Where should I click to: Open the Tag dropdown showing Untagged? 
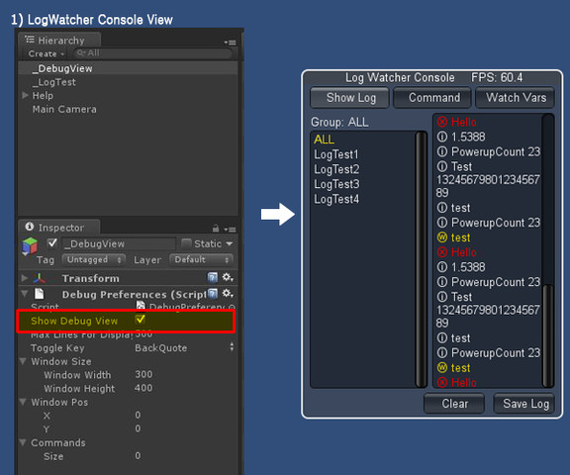point(94,259)
